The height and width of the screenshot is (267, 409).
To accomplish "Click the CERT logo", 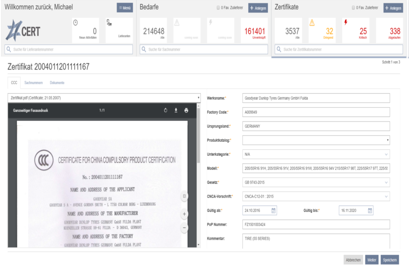I will [x=23, y=31].
